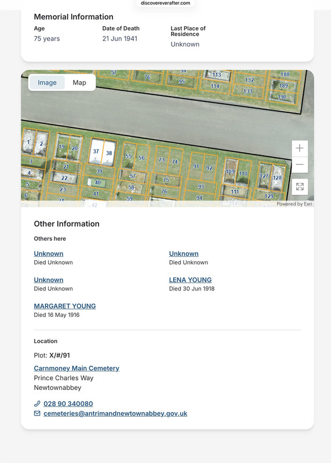
Task: Visit Carnmoney Main Cemetery page
Action: click(x=77, y=368)
